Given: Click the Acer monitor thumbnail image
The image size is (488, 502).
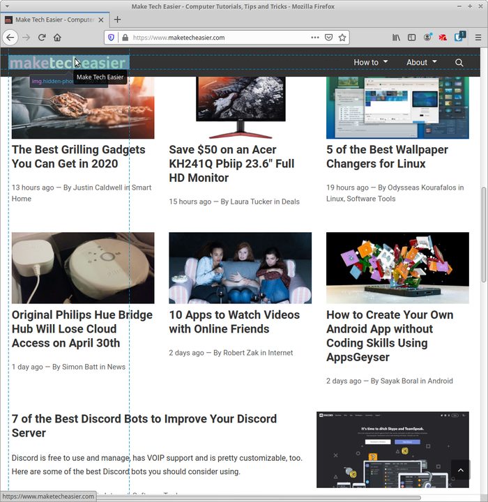Looking at the screenshot, I should coord(241,107).
